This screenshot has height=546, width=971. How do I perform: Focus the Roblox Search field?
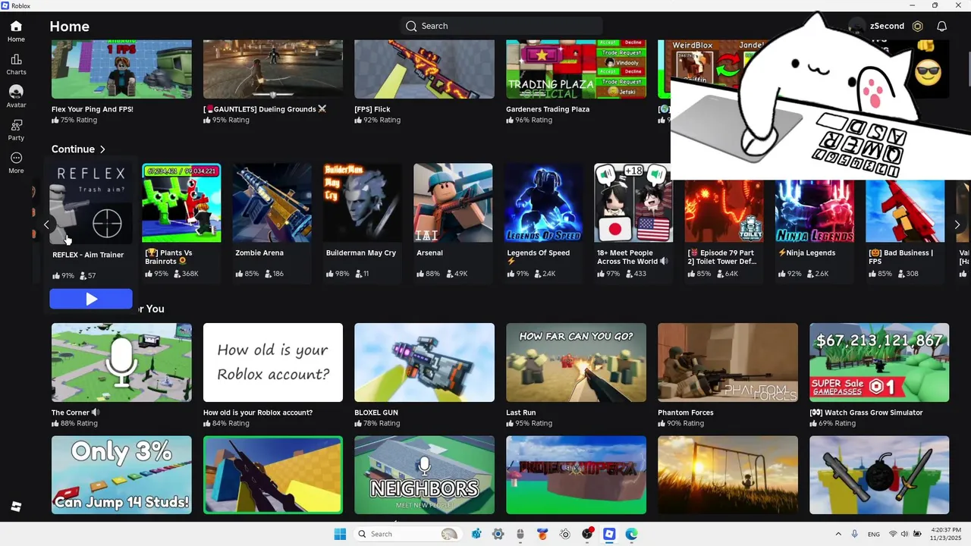pos(501,26)
